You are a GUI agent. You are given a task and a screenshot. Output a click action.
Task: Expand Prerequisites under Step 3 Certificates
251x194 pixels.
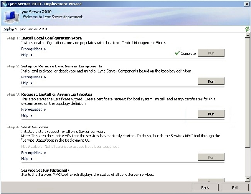point(33,110)
